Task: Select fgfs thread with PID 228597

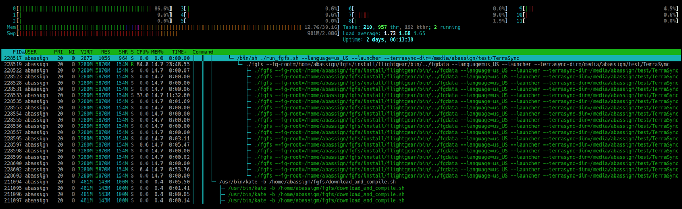Action: pyautogui.click(x=341, y=144)
